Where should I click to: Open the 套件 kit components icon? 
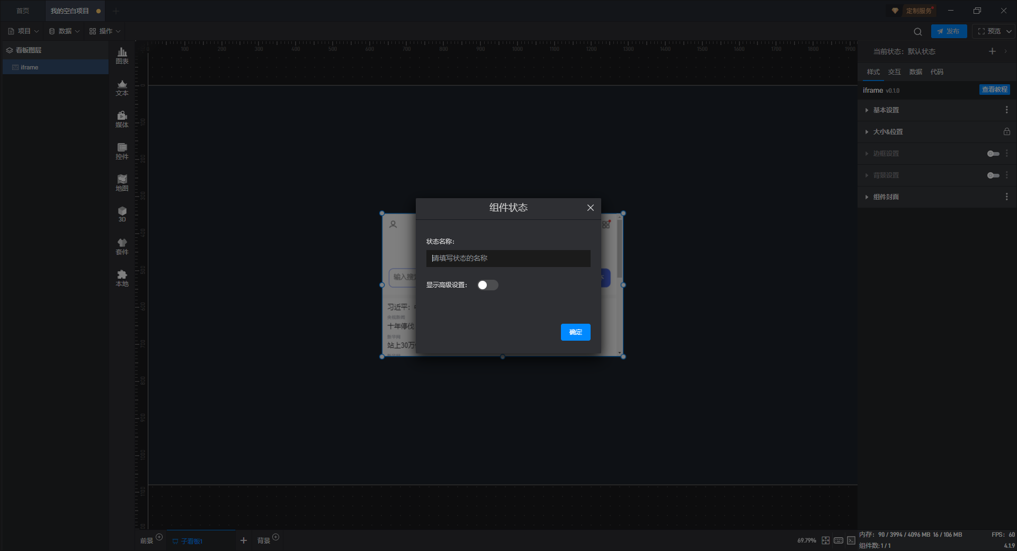coord(122,246)
